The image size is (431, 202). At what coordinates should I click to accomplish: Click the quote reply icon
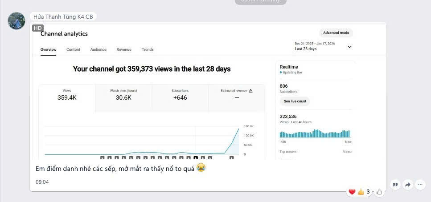pos(395,185)
